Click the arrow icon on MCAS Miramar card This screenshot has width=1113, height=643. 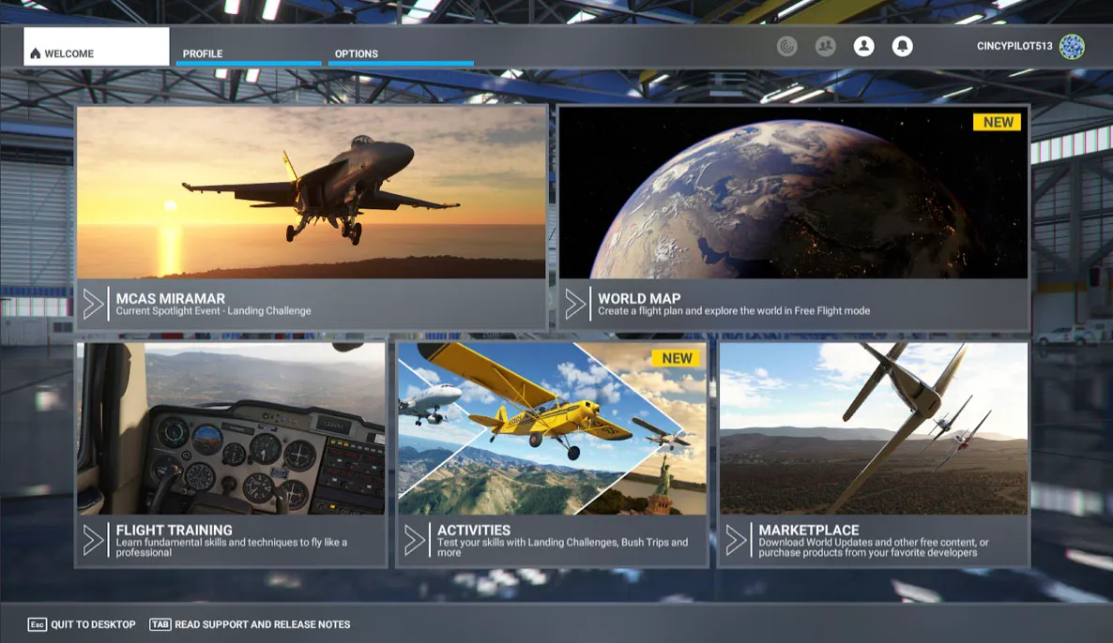tap(91, 303)
